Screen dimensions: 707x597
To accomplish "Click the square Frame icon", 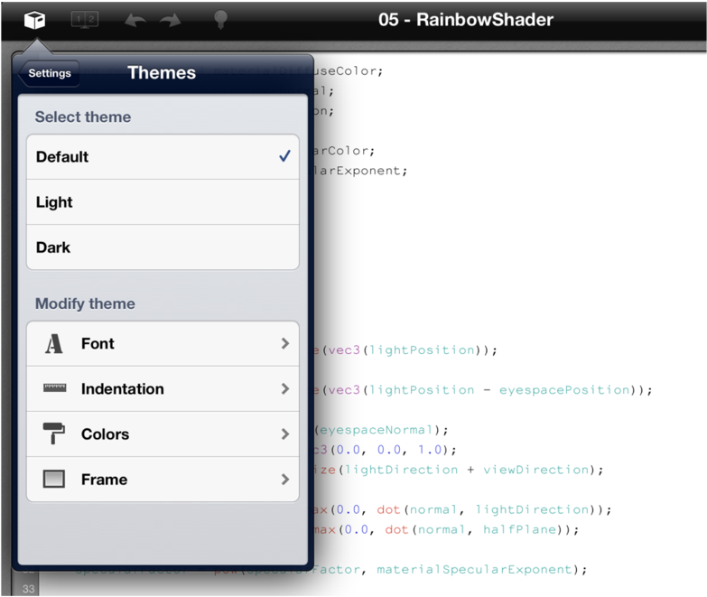I will coord(54,479).
